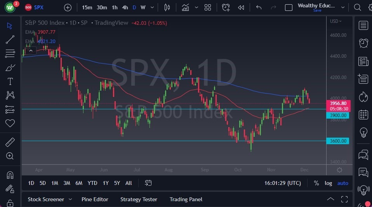This screenshot has width=372, height=207.
Task: Open the hotlists flame panel
Action: pyautogui.click(x=363, y=97)
